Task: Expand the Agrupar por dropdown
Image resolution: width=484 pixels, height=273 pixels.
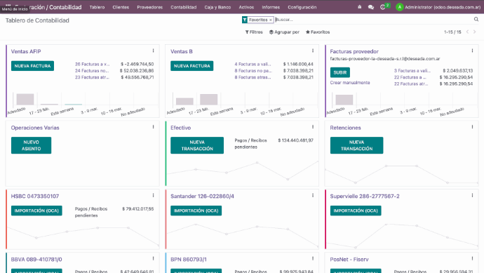Action: (284, 32)
